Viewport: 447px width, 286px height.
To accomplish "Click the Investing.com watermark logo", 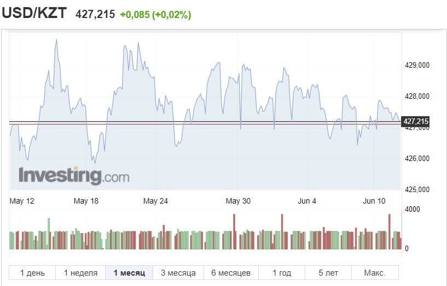I will 74,176.
